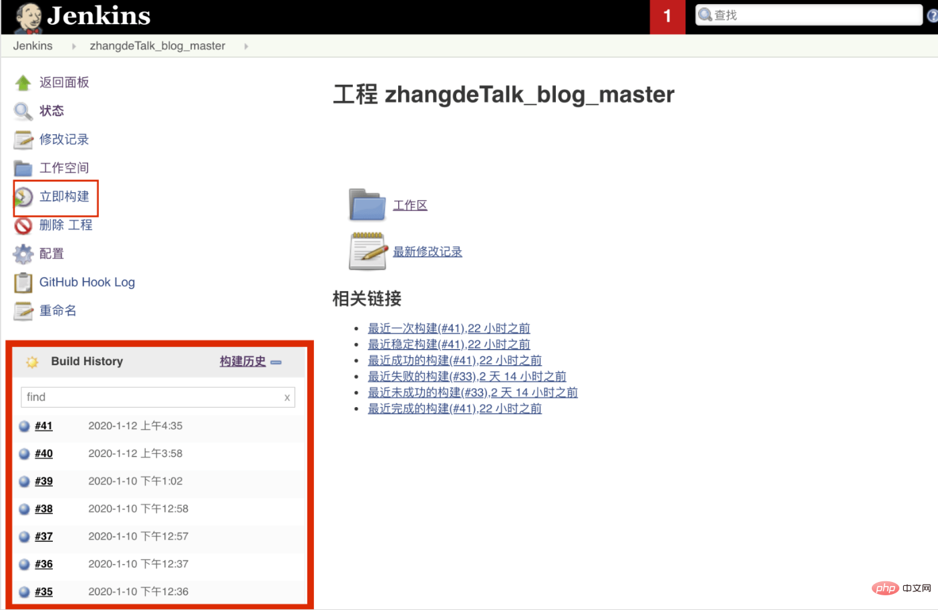This screenshot has width=938, height=610.
Task: Open build #36 from history
Action: pyautogui.click(x=44, y=565)
